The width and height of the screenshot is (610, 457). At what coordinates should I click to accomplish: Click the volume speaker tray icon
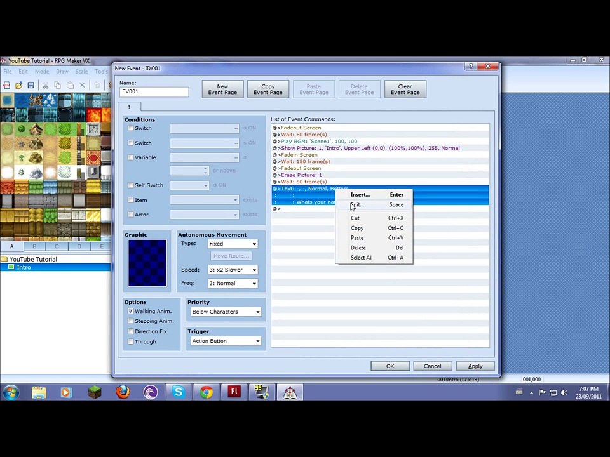[x=564, y=392]
